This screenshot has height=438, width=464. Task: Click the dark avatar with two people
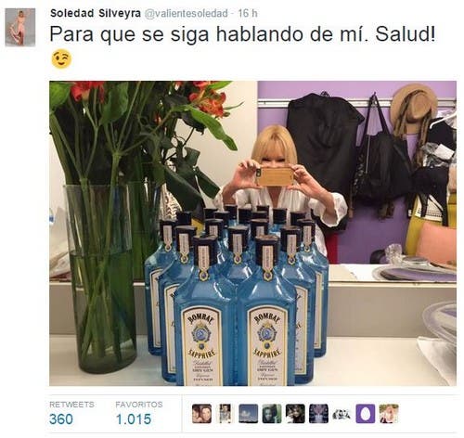295,414
